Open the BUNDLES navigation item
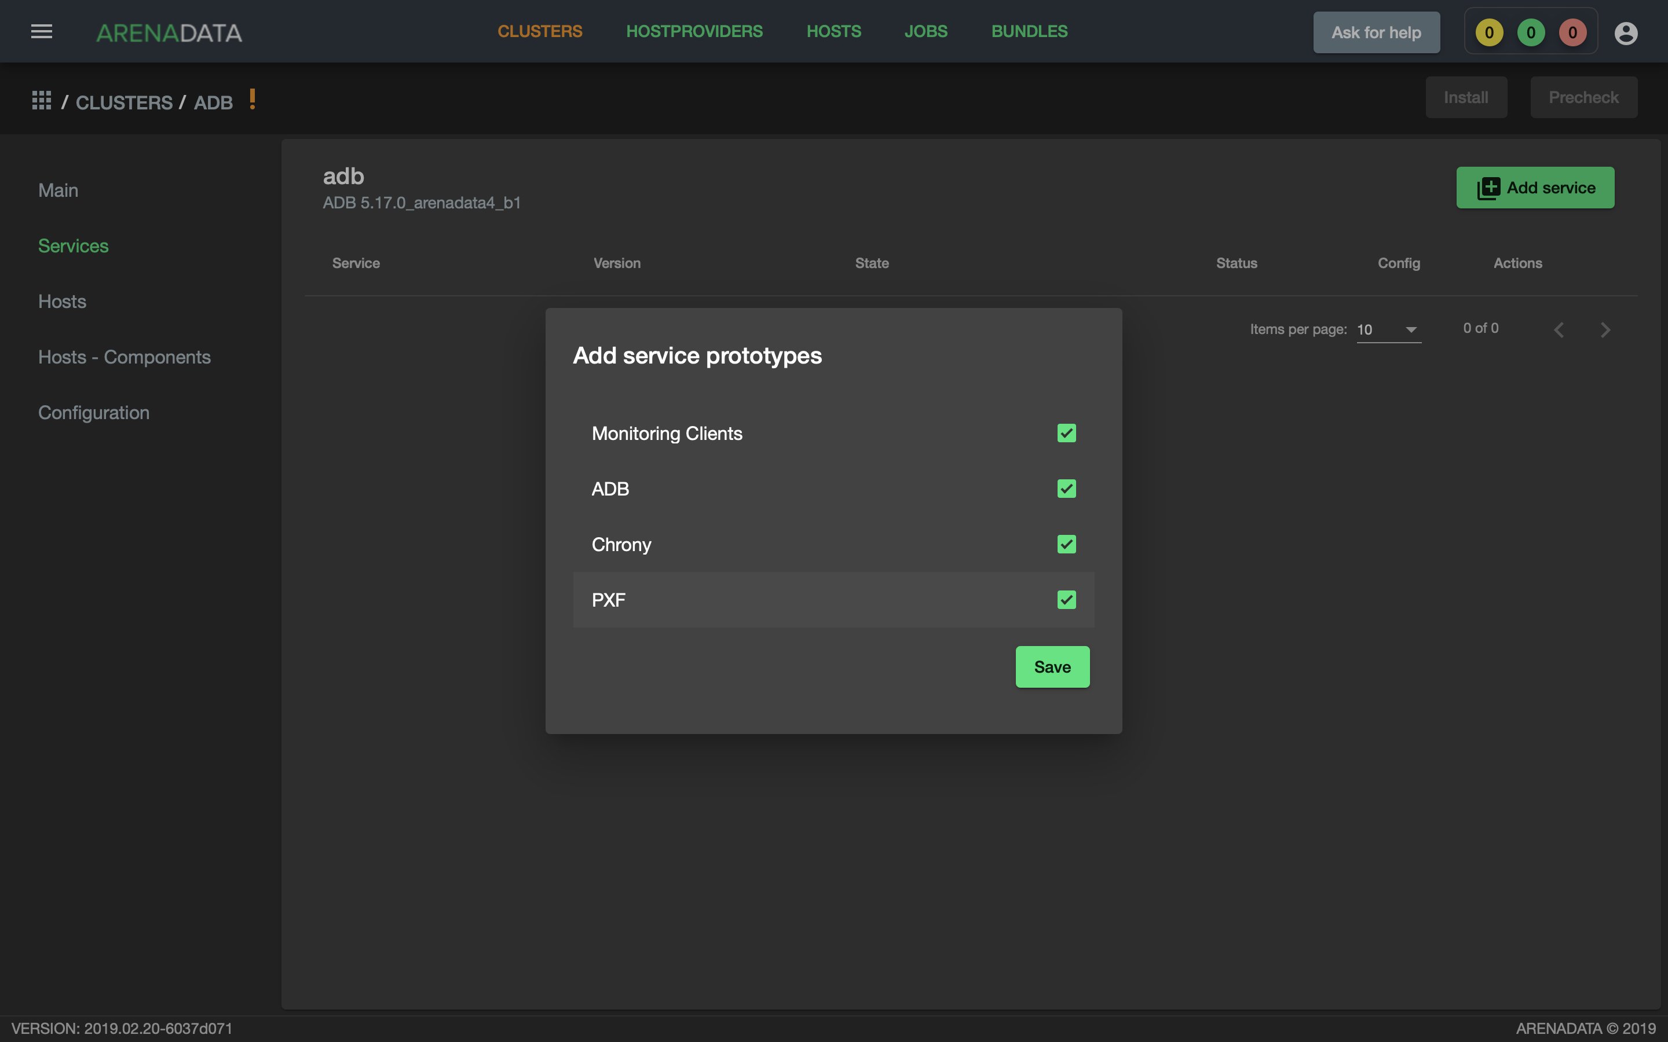Viewport: 1668px width, 1042px height. (1029, 31)
